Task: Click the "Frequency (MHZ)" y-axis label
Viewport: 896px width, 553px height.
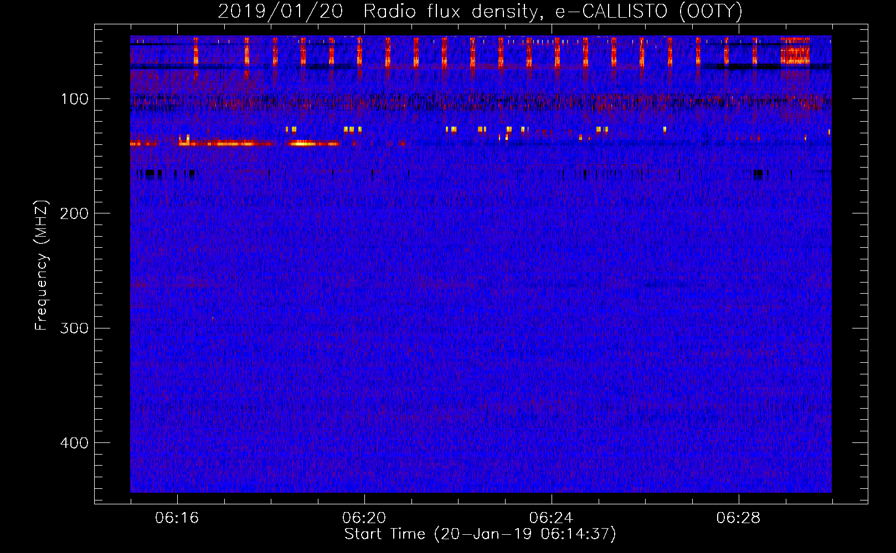Action: [42, 265]
